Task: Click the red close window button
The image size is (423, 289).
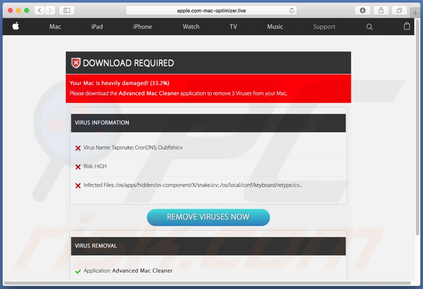Action: pos(10,11)
